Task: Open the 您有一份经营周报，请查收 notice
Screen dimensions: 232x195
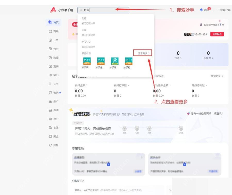Action: point(206,114)
